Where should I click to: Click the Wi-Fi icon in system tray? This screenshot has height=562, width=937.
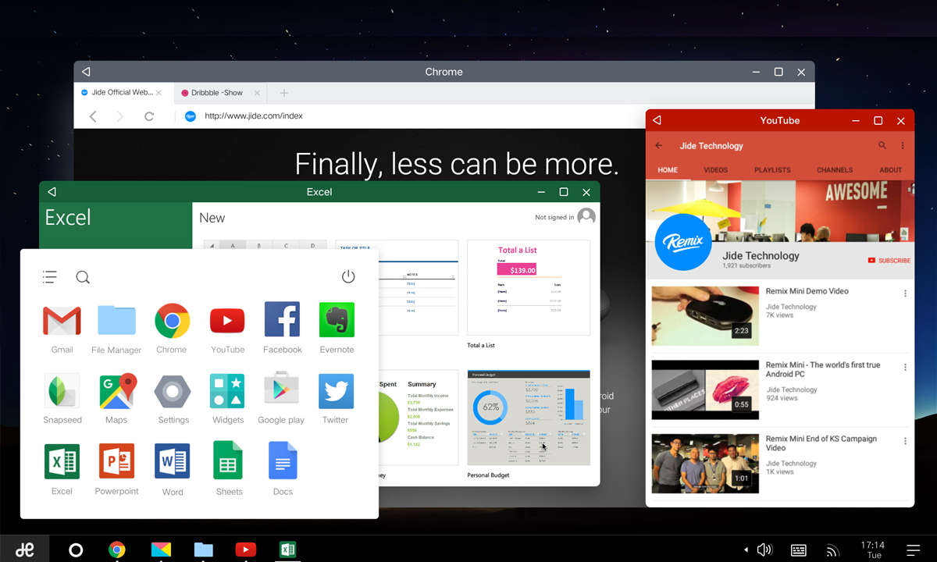(x=833, y=550)
